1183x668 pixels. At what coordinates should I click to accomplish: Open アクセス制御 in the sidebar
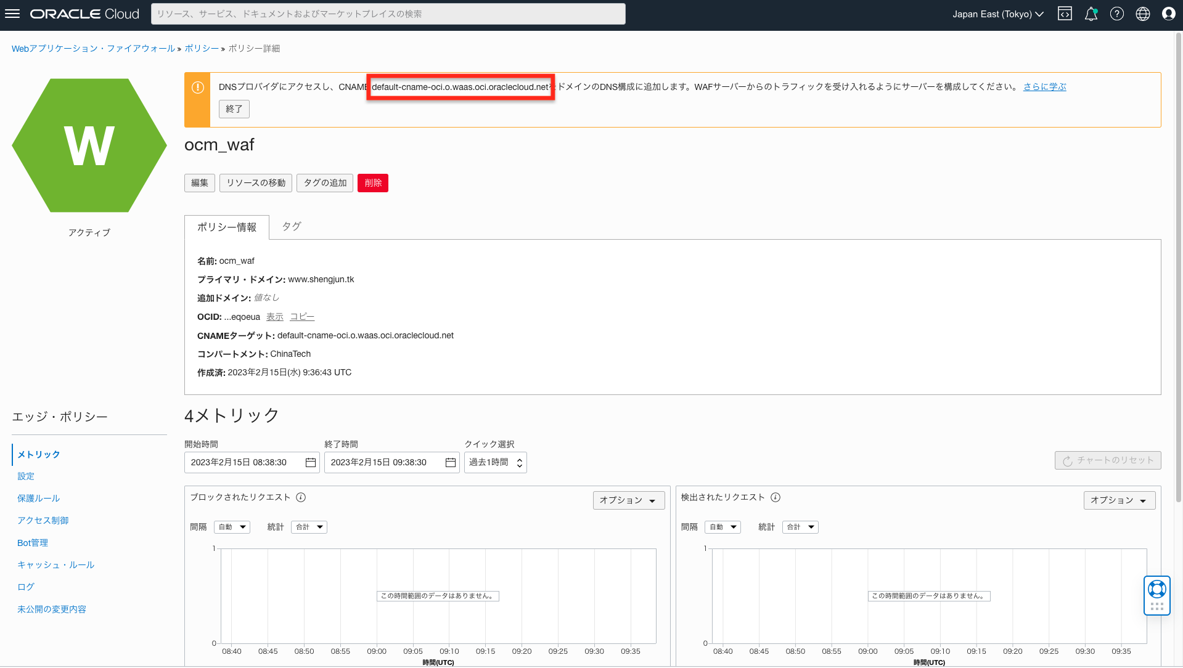[x=43, y=521]
